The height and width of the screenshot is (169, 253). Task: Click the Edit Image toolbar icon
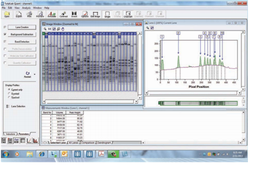click(96, 14)
